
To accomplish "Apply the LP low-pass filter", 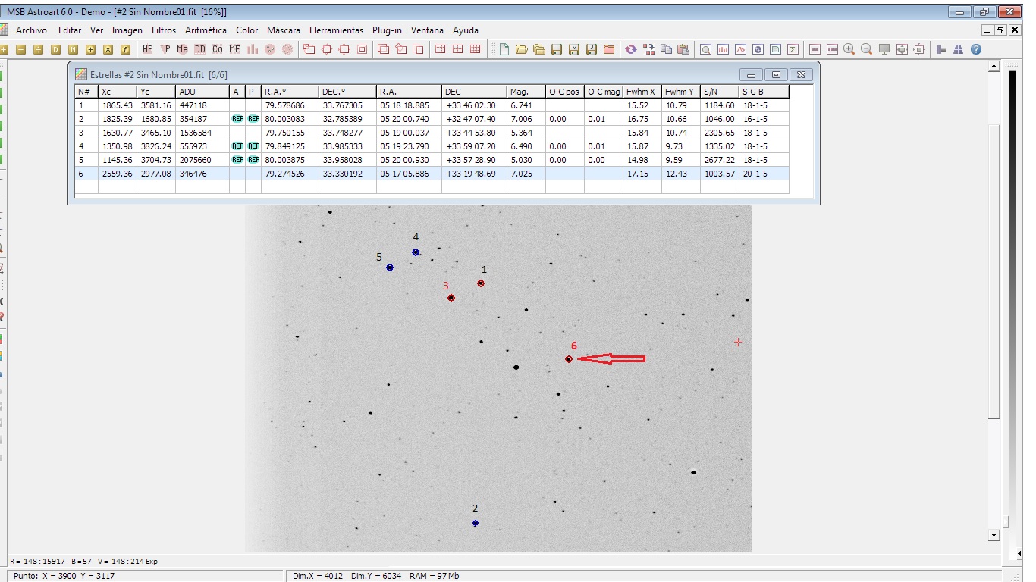I will click(165, 49).
